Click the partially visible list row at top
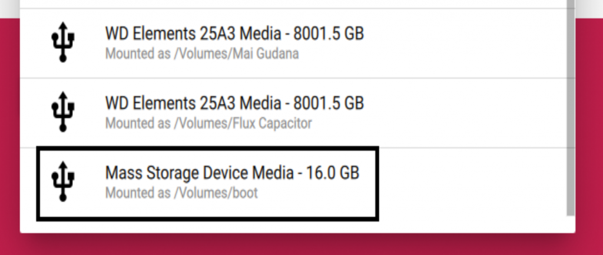Image resolution: width=603 pixels, height=255 pixels. tap(293, 4)
